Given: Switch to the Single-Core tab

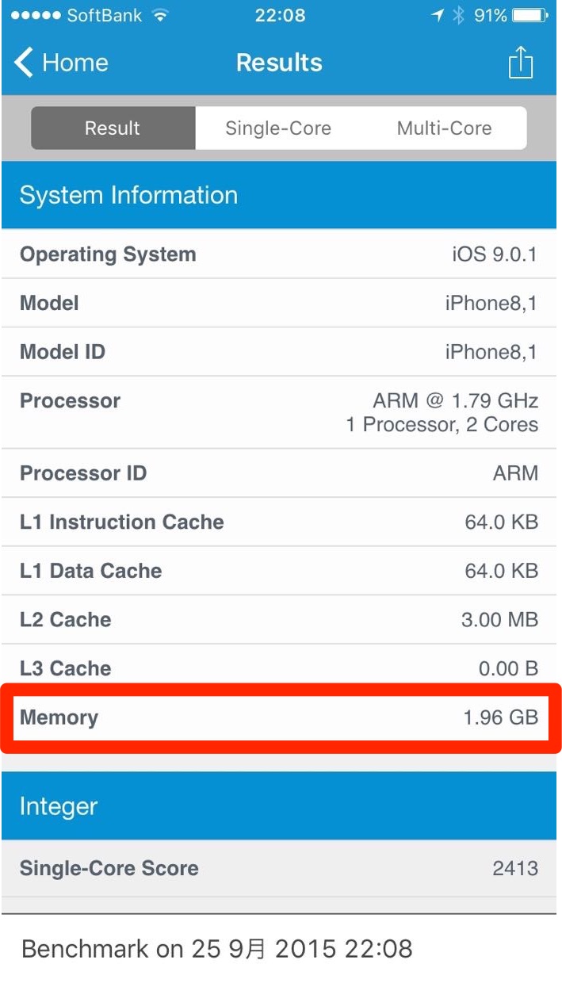Looking at the screenshot, I should (x=278, y=128).
